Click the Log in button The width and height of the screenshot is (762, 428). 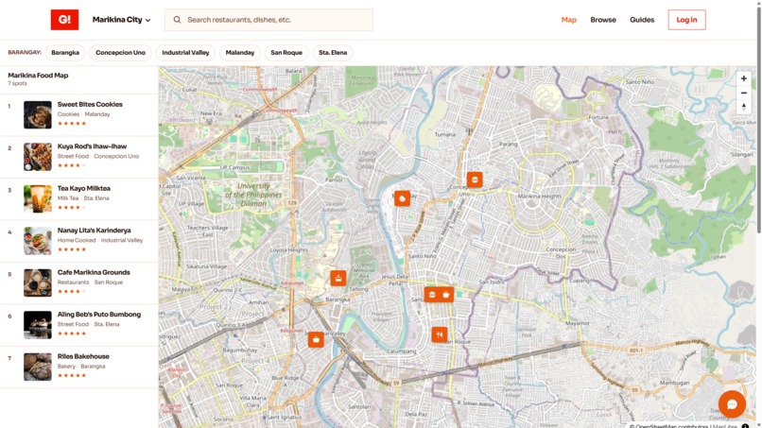tap(686, 20)
